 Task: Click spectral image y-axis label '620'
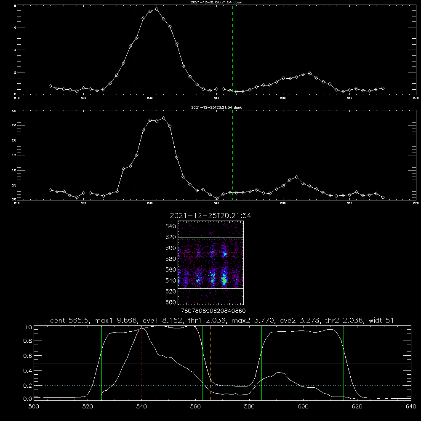(x=171, y=237)
